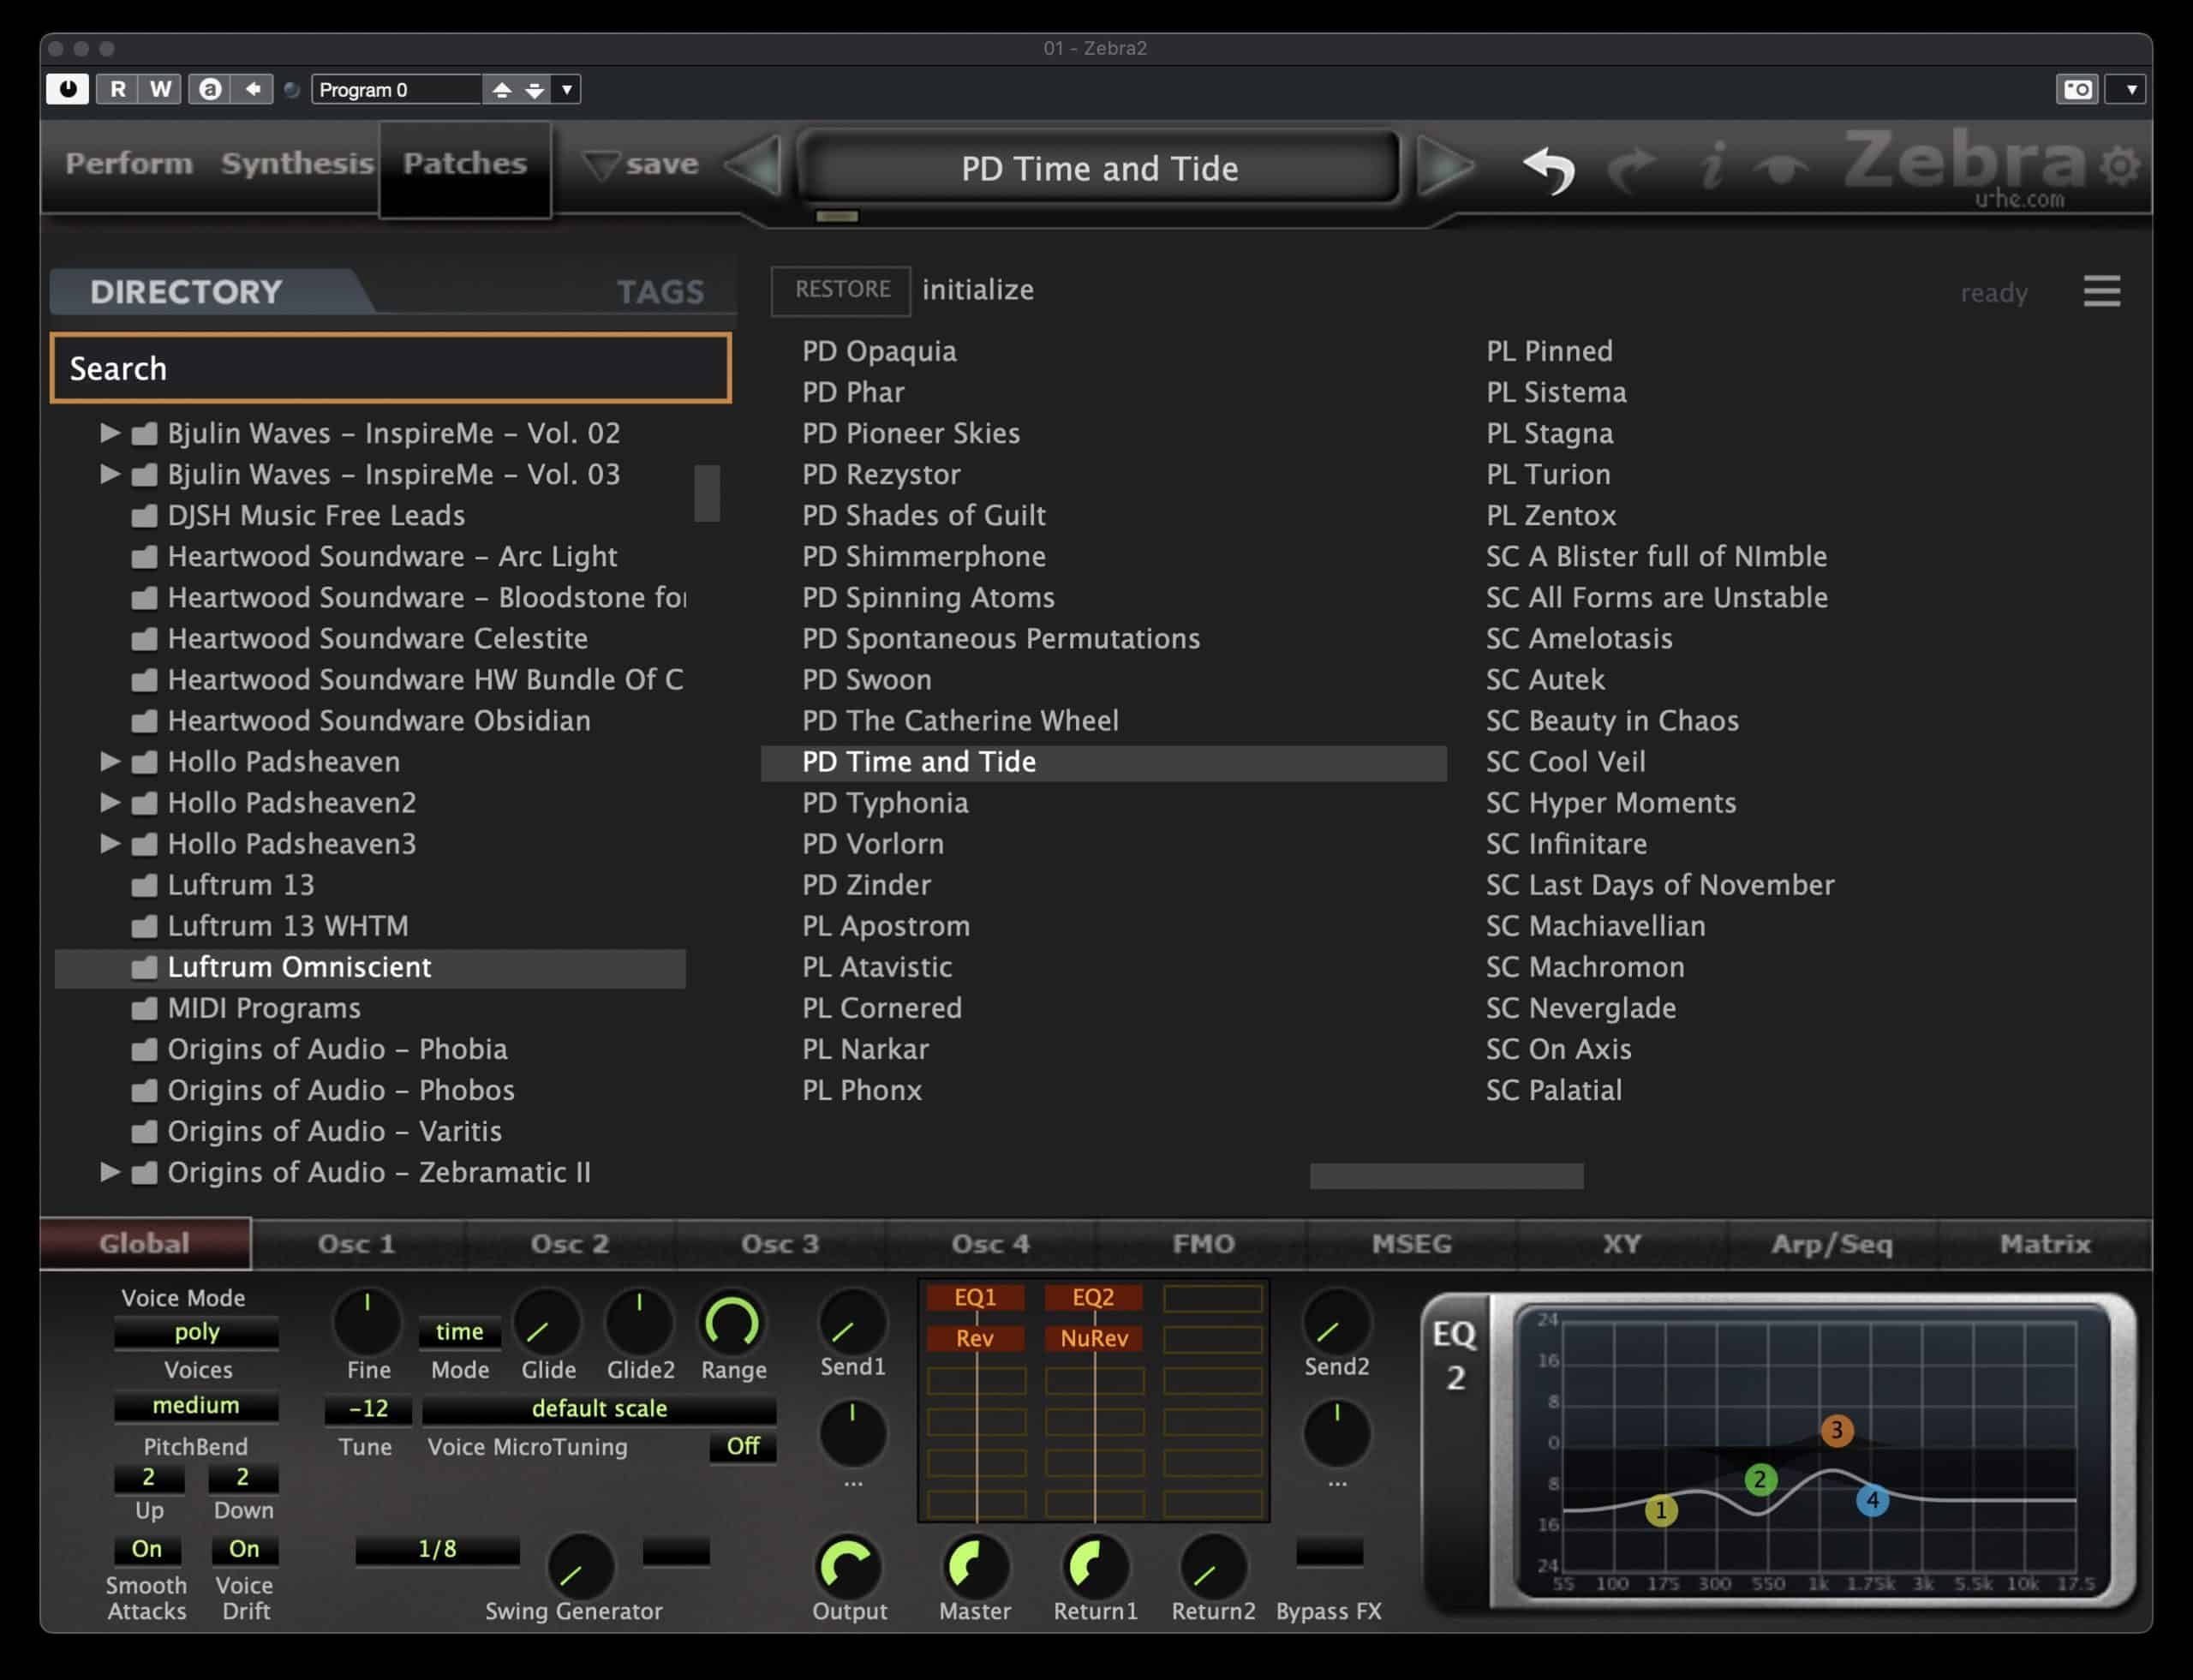Open the default scale microtuning selector
Viewport: 2193px width, 1680px height.
click(599, 1408)
